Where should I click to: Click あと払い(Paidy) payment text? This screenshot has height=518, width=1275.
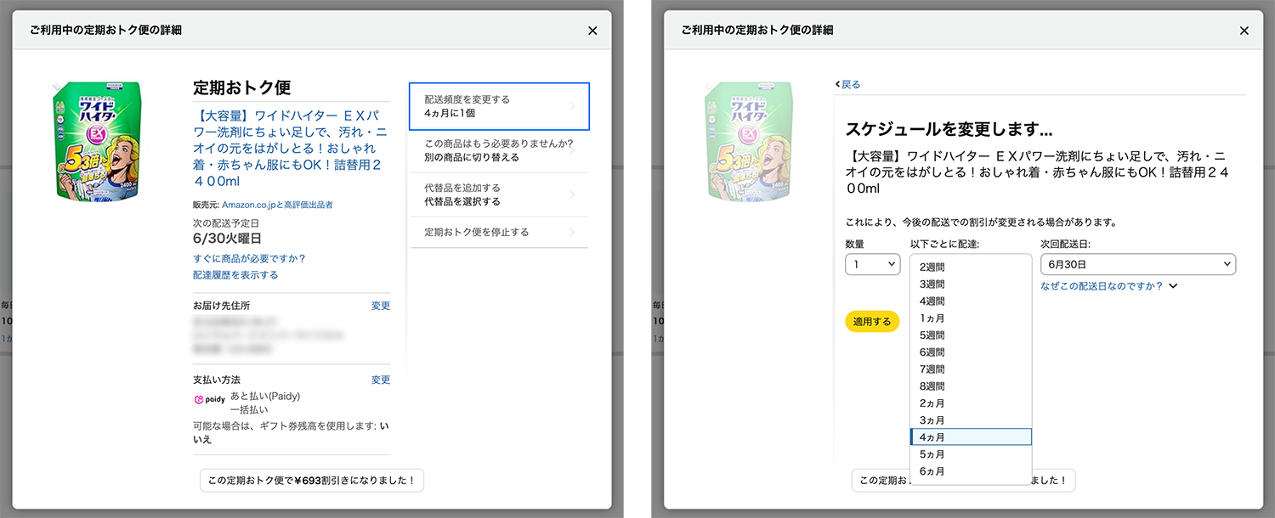pyautogui.click(x=265, y=396)
